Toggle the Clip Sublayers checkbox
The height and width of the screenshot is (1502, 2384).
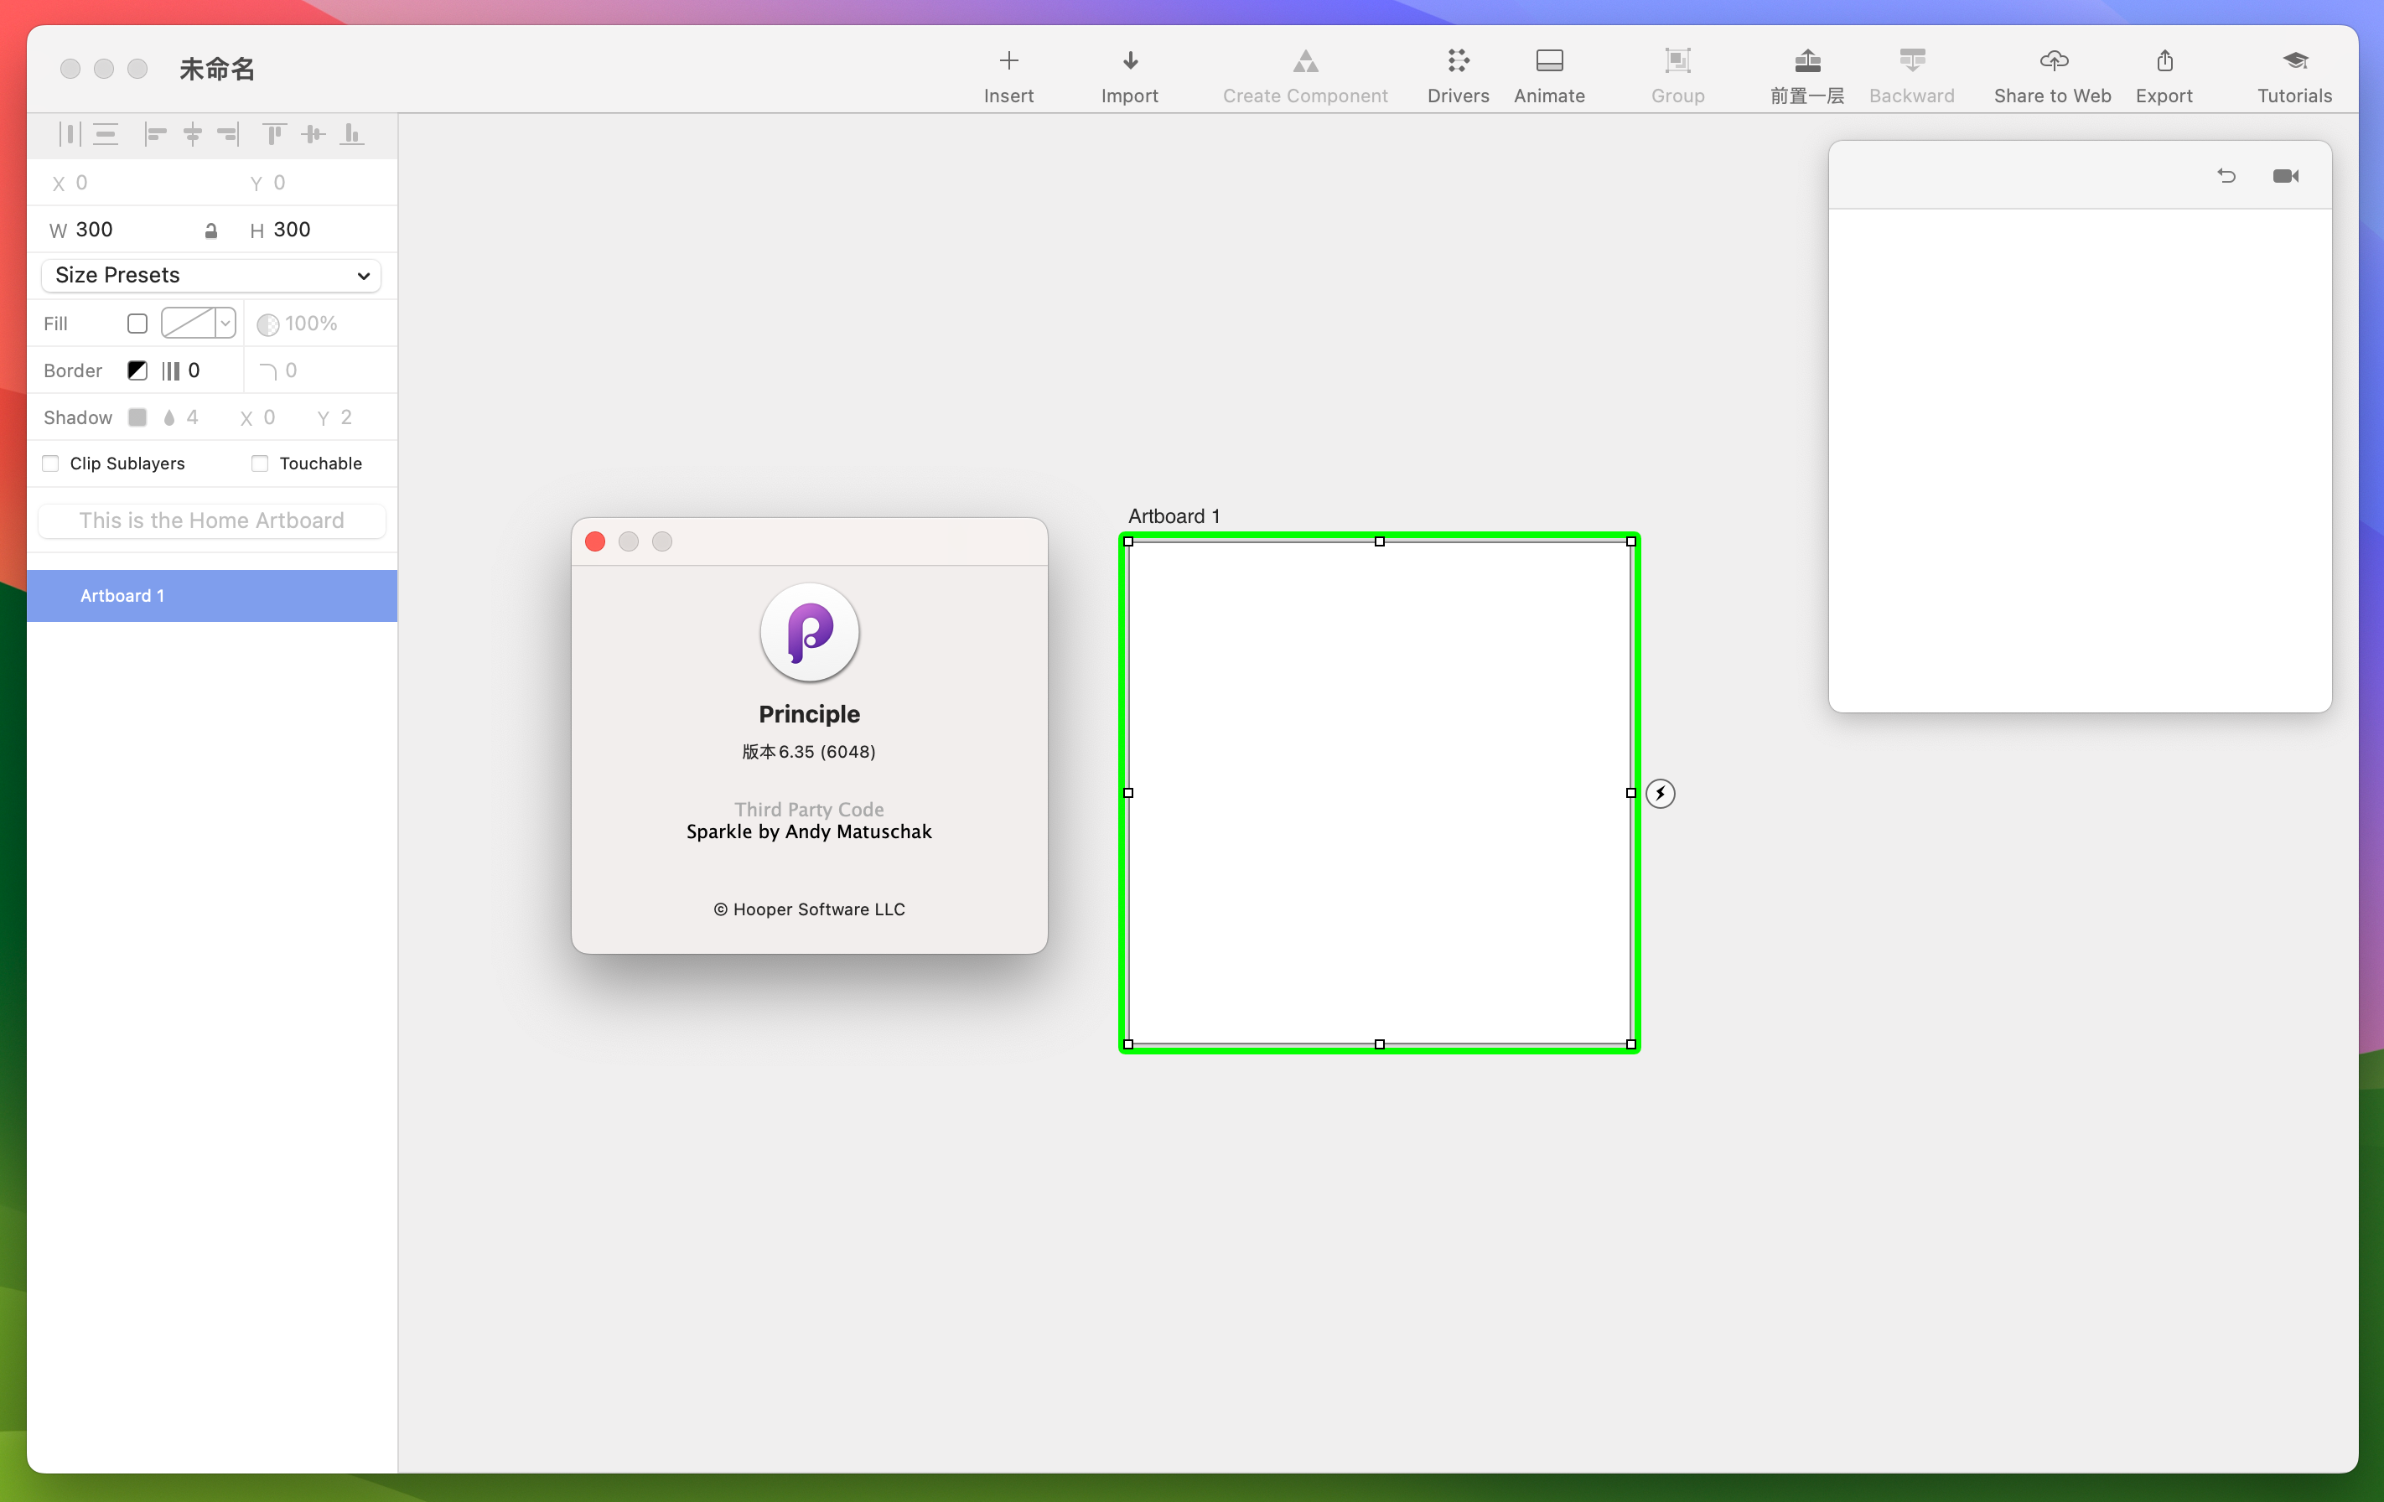[50, 464]
